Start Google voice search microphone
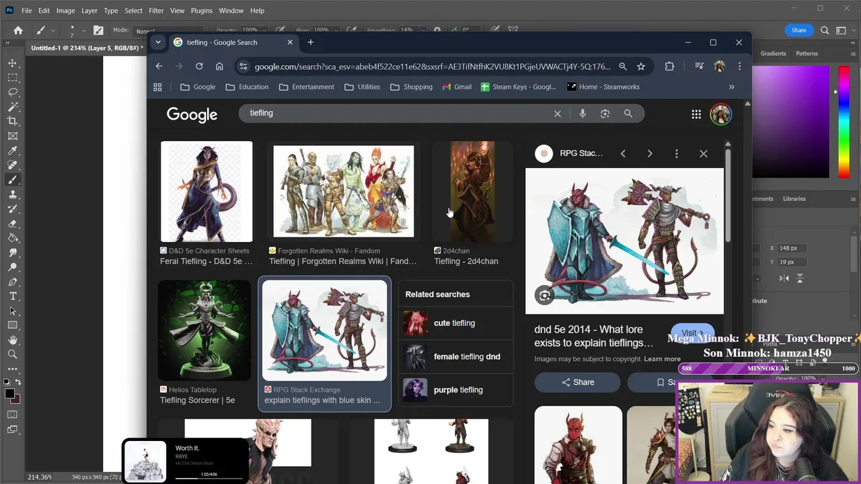The height and width of the screenshot is (484, 861). (x=583, y=114)
